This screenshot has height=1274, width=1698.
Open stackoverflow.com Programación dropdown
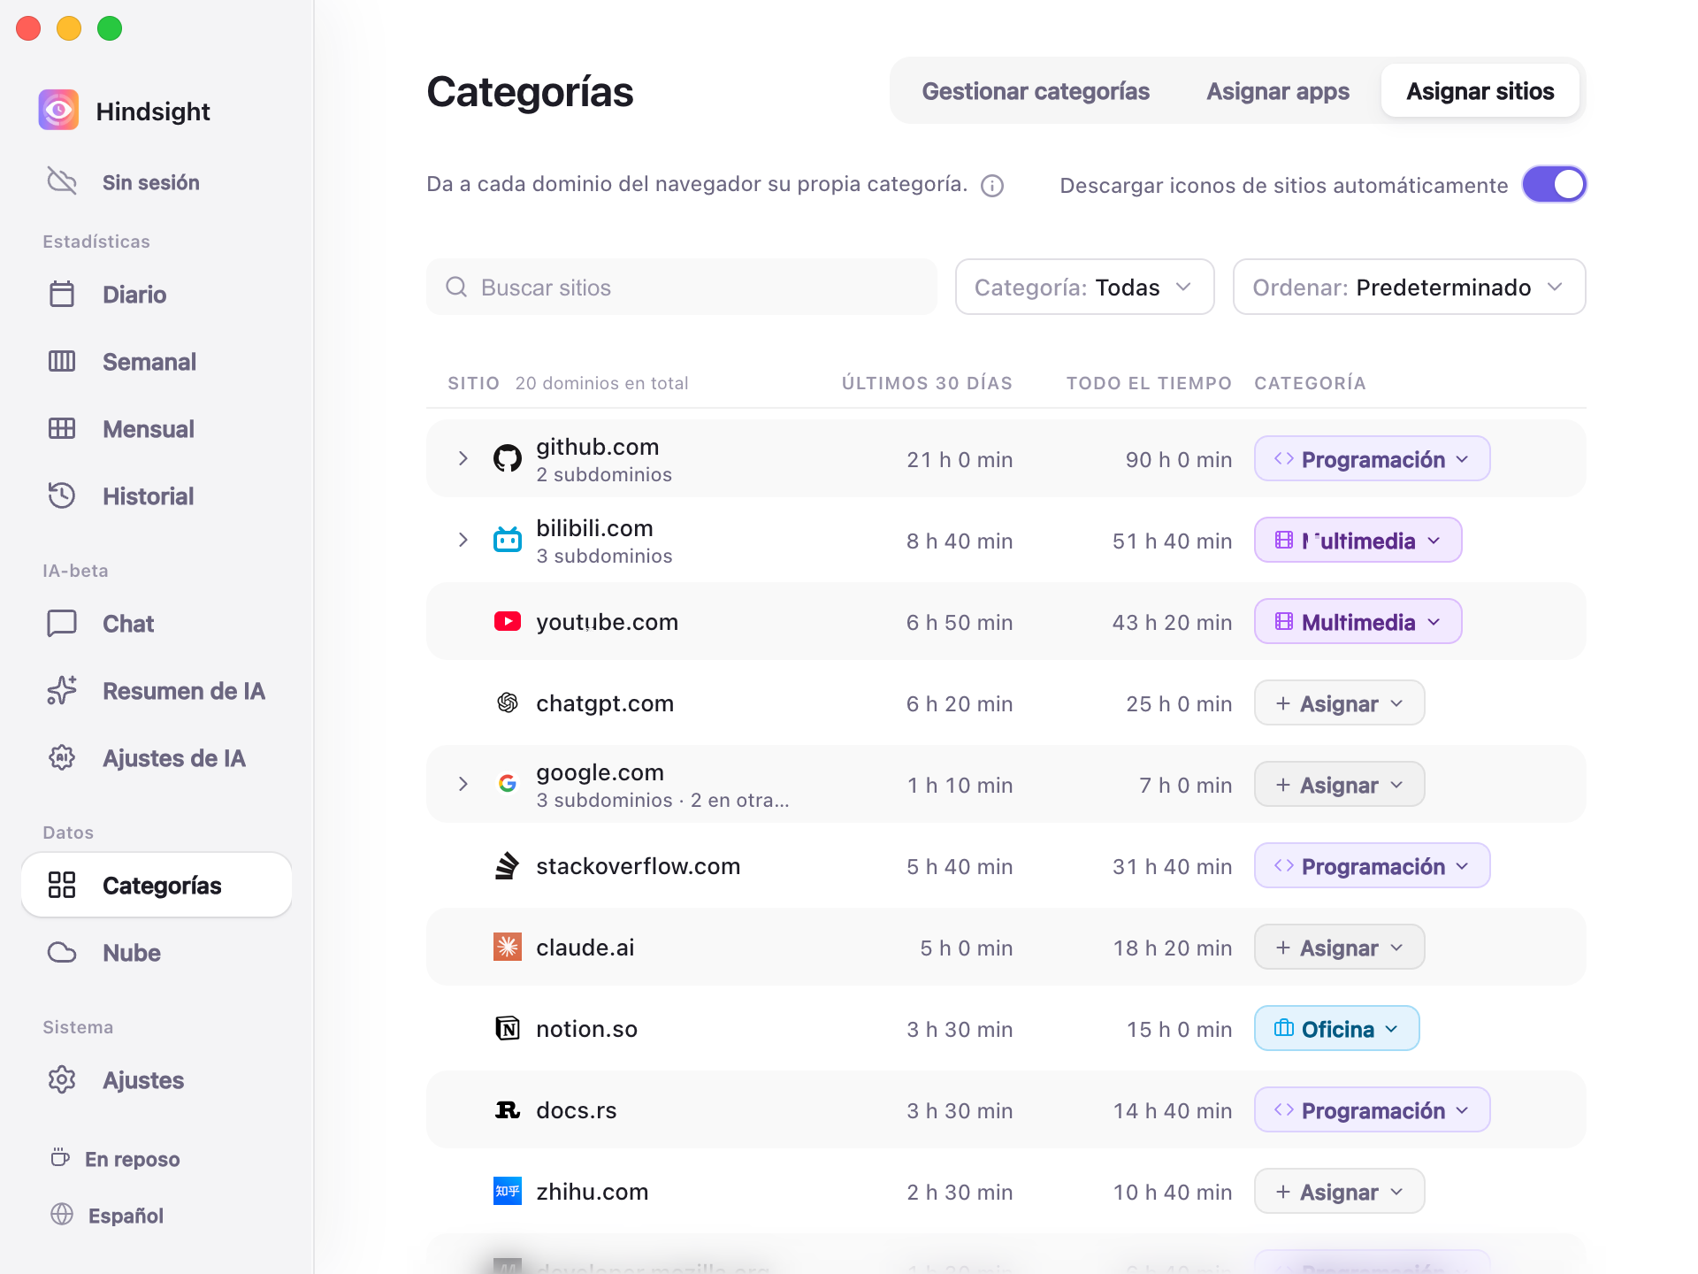click(1372, 865)
